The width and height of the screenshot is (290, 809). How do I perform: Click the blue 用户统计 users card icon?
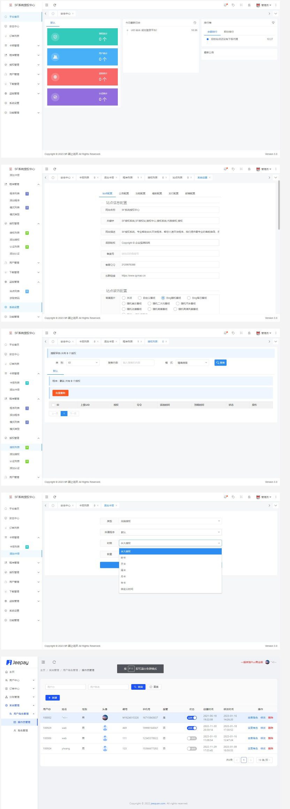point(55,57)
